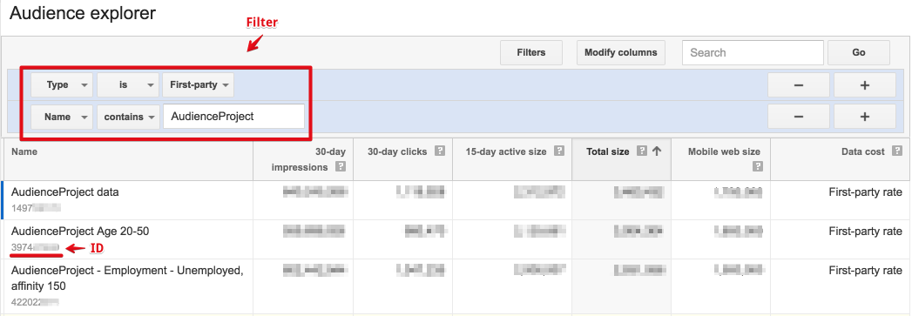Open help icon for 30-day clicks

click(440, 151)
